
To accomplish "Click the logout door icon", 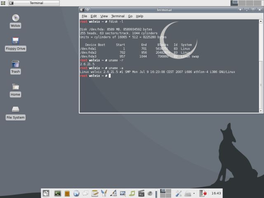I will pos(203,193).
